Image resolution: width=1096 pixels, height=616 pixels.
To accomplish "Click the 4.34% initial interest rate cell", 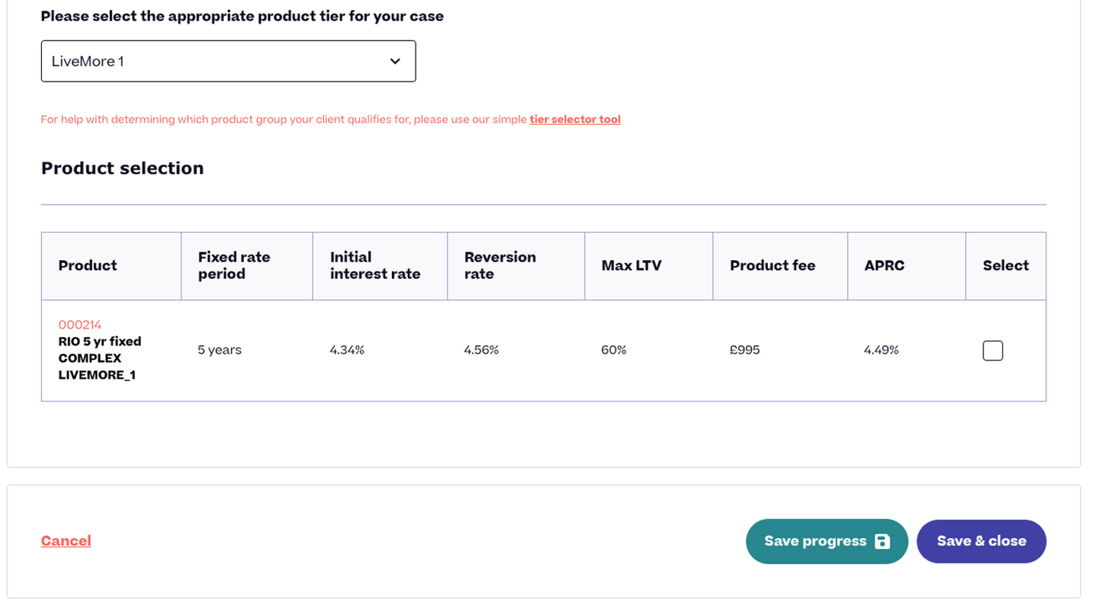I will [x=347, y=351].
